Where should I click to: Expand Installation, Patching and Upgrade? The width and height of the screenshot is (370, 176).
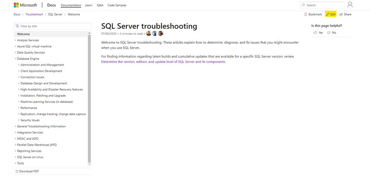tap(19, 96)
